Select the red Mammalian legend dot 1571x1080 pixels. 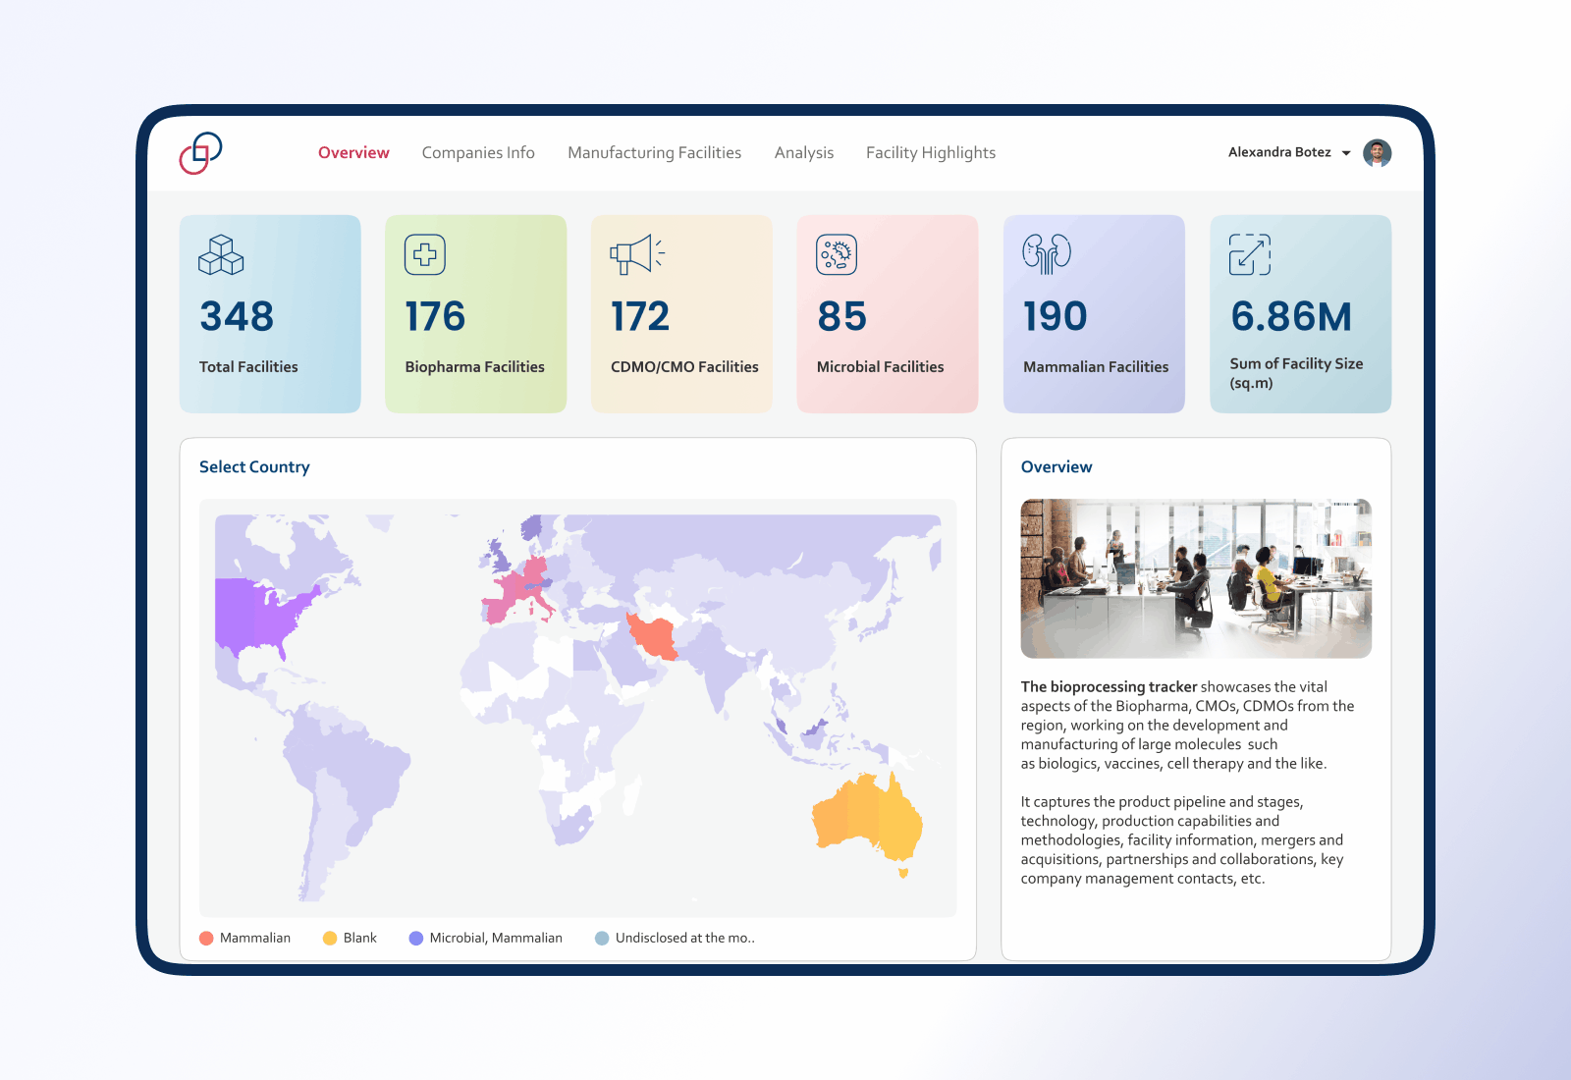pyautogui.click(x=206, y=938)
